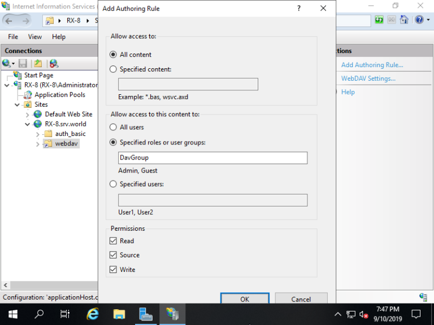This screenshot has width=434, height=325.
Task: Open File Explorer from the taskbar
Action: point(119,314)
